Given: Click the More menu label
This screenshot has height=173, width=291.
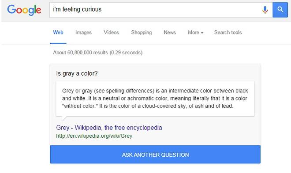Looking at the screenshot, I should 194,33.
